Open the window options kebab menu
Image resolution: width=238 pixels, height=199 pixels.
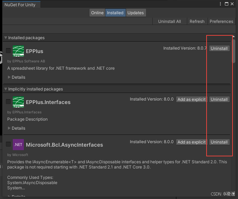tap(220, 4)
